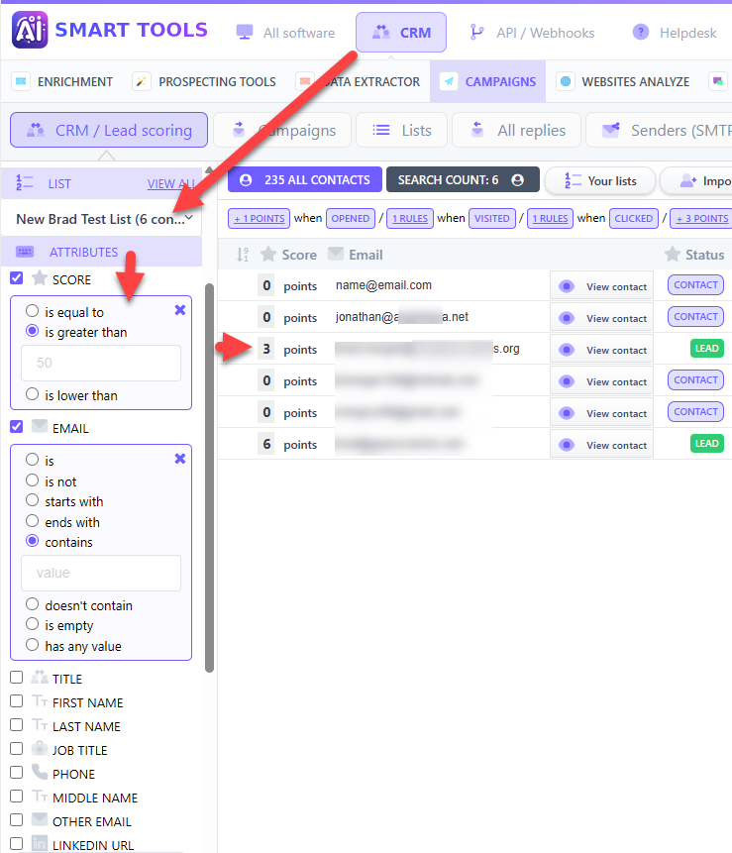Open the Lists sub-tab
This screenshot has height=853, width=732.
pyautogui.click(x=401, y=130)
